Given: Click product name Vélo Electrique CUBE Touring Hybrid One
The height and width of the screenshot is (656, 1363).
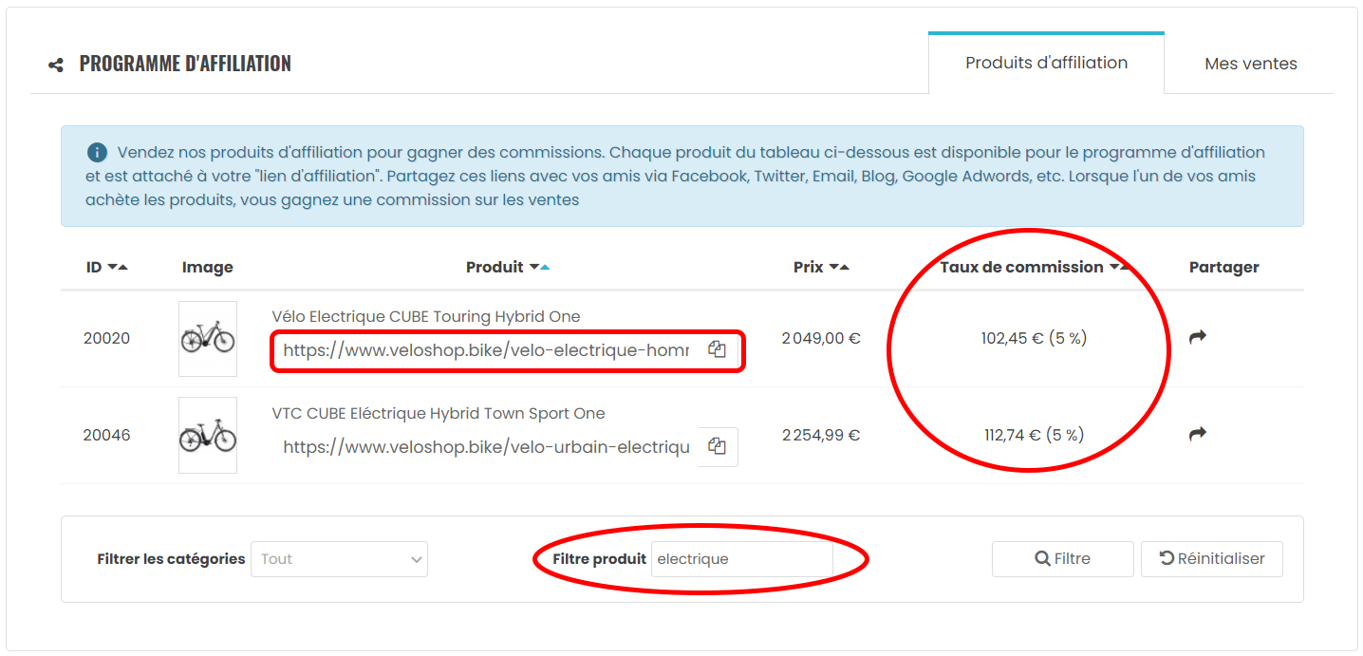Looking at the screenshot, I should 426,316.
